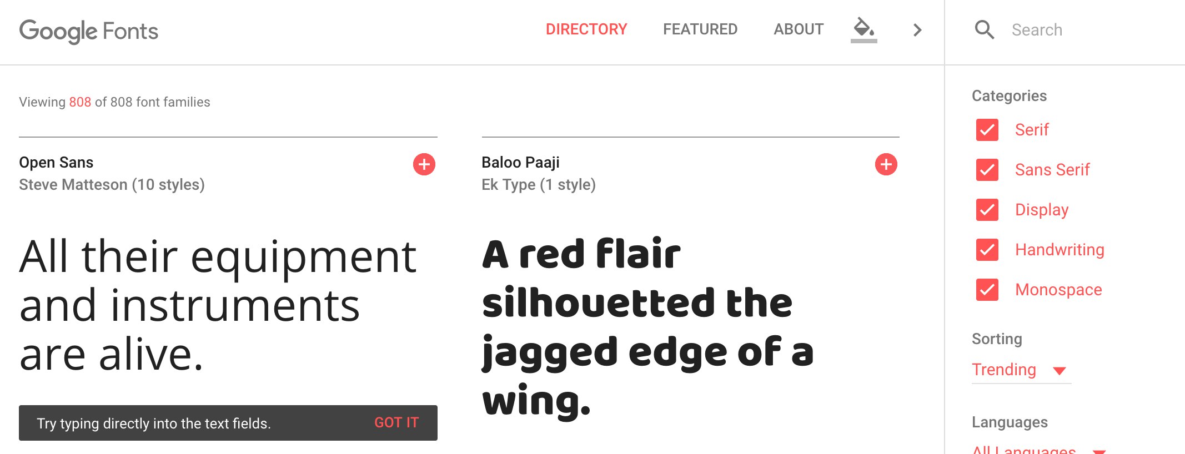This screenshot has height=454, width=1185.
Task: Go to the Directory tab
Action: click(x=586, y=29)
